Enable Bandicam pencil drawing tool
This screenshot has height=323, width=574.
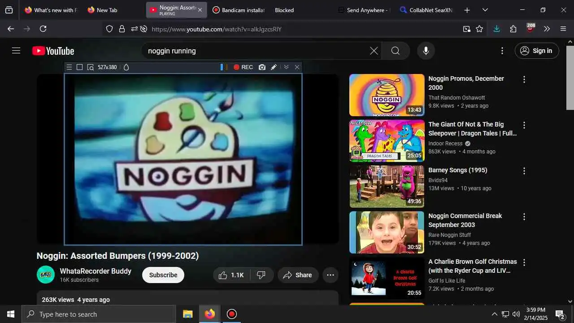(x=274, y=67)
